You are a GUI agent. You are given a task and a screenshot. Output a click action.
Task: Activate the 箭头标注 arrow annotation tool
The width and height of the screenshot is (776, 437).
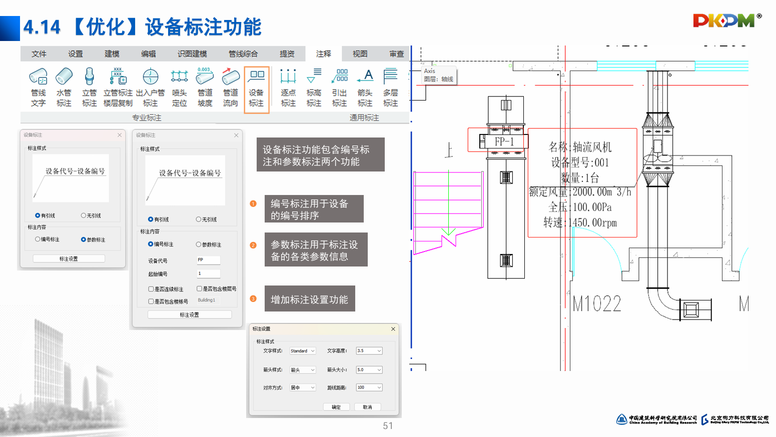(365, 88)
